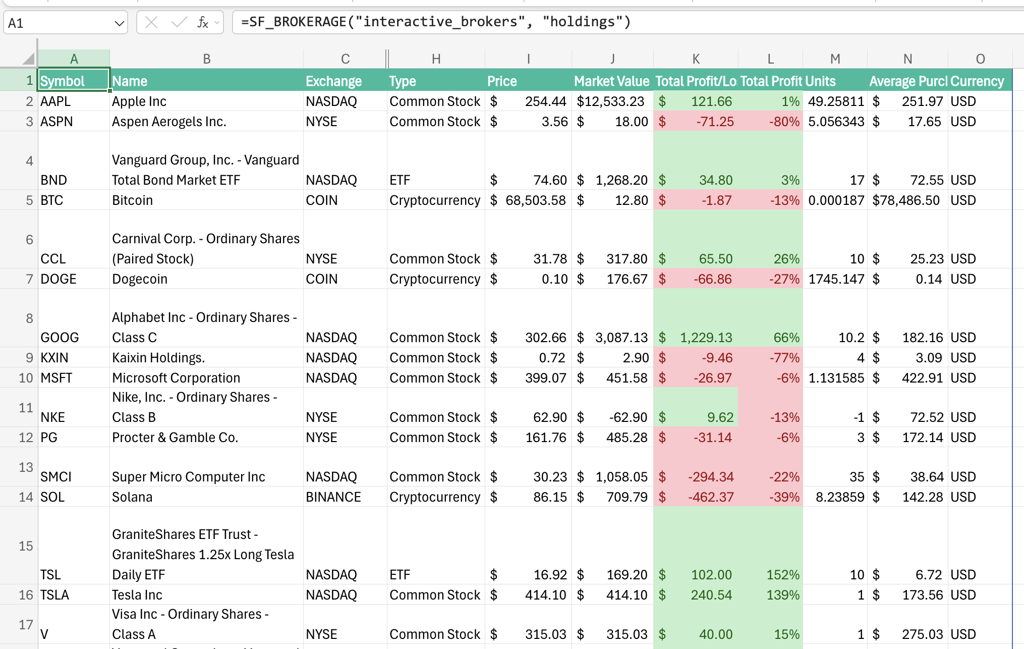Click the Microsoft Corporation name cell
This screenshot has height=649, width=1024.
pyautogui.click(x=207, y=378)
